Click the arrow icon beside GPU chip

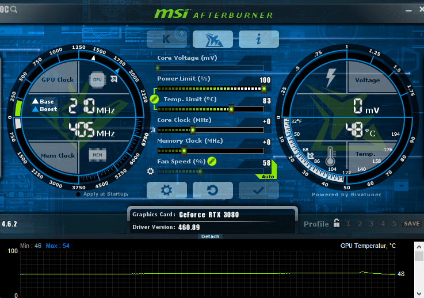click(x=114, y=79)
